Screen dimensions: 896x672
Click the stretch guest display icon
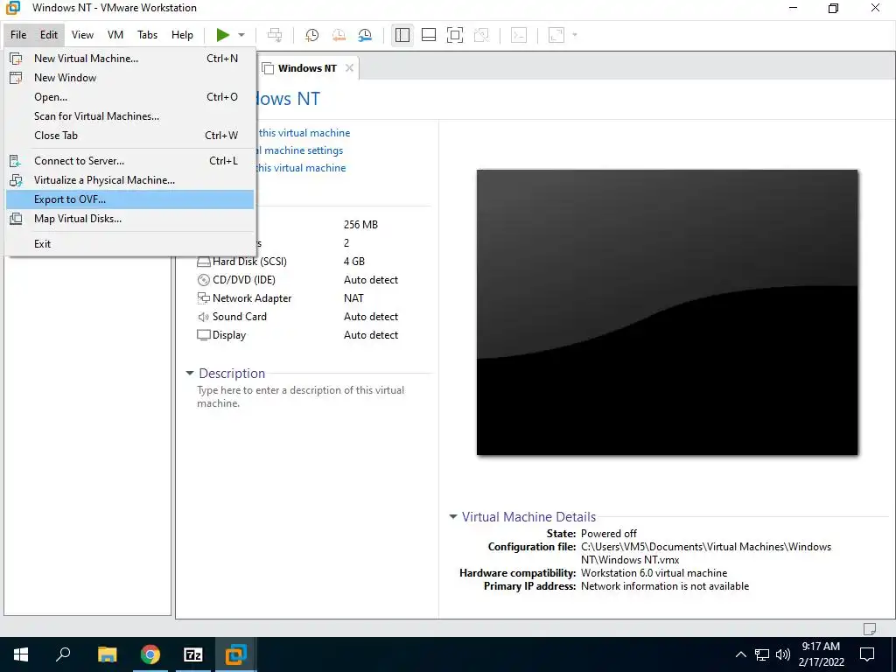[x=556, y=35]
